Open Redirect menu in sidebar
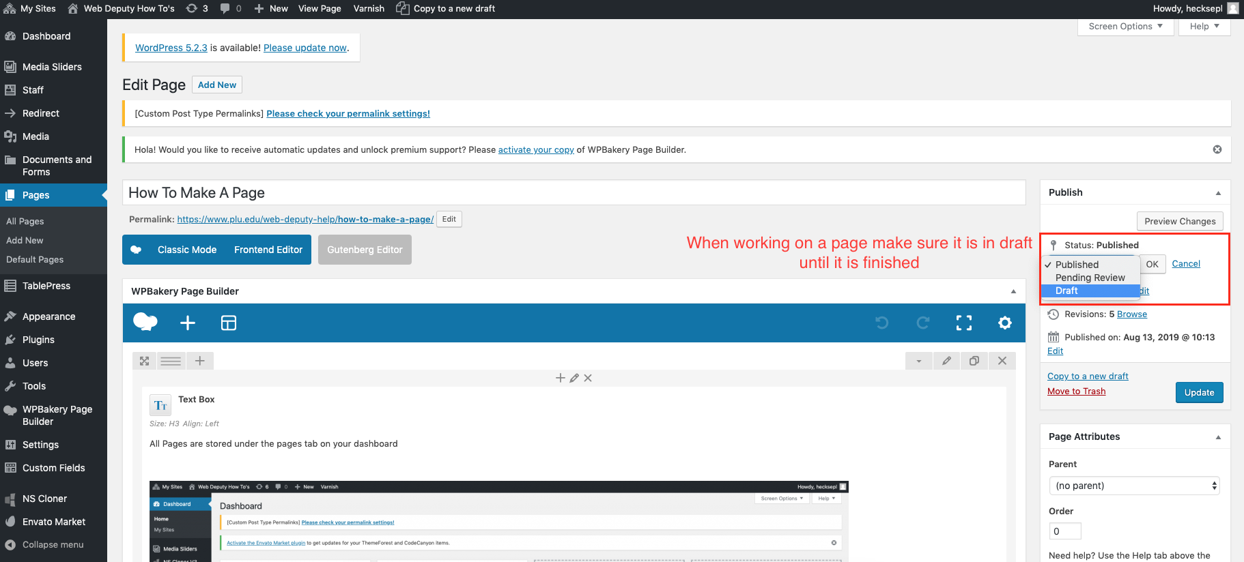The height and width of the screenshot is (562, 1244). click(41, 113)
